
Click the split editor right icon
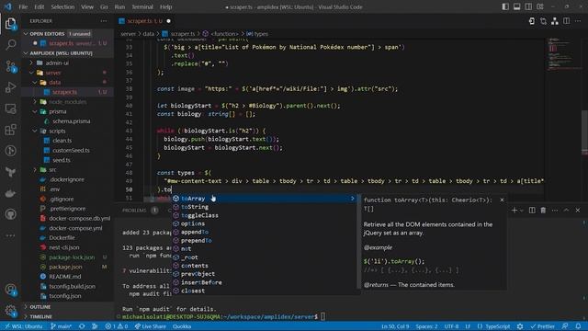[566, 21]
